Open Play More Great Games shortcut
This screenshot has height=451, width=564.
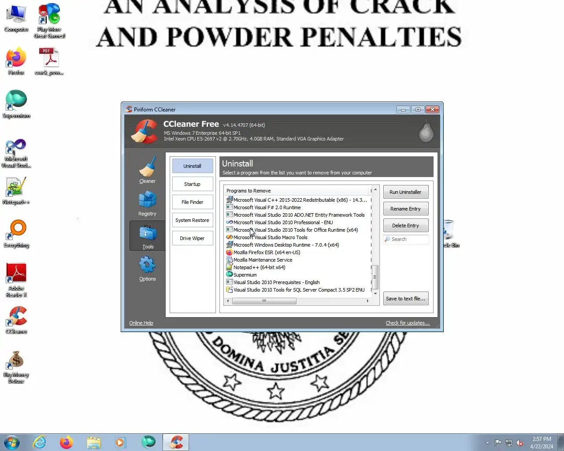point(49,21)
